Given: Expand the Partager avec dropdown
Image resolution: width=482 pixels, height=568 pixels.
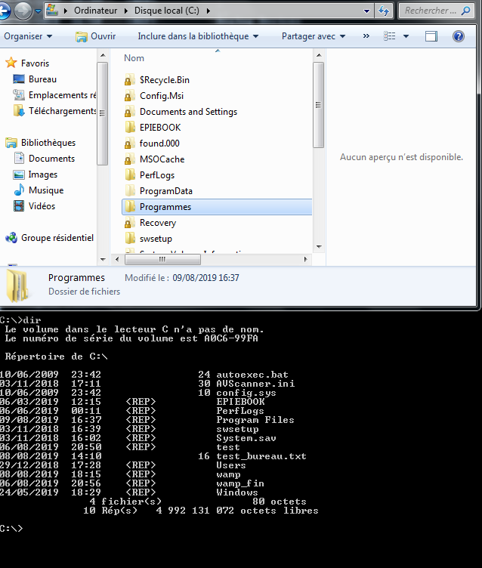Looking at the screenshot, I should tap(314, 36).
